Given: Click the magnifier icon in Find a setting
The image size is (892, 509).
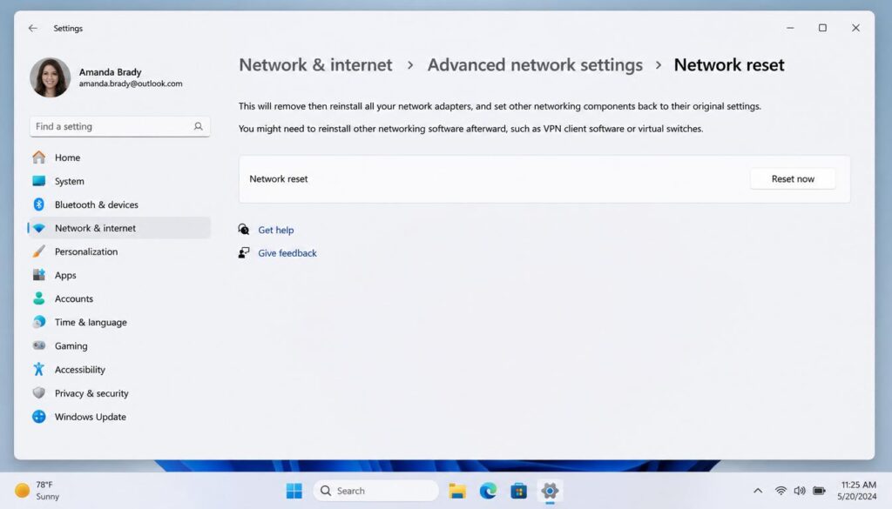Looking at the screenshot, I should 198,126.
